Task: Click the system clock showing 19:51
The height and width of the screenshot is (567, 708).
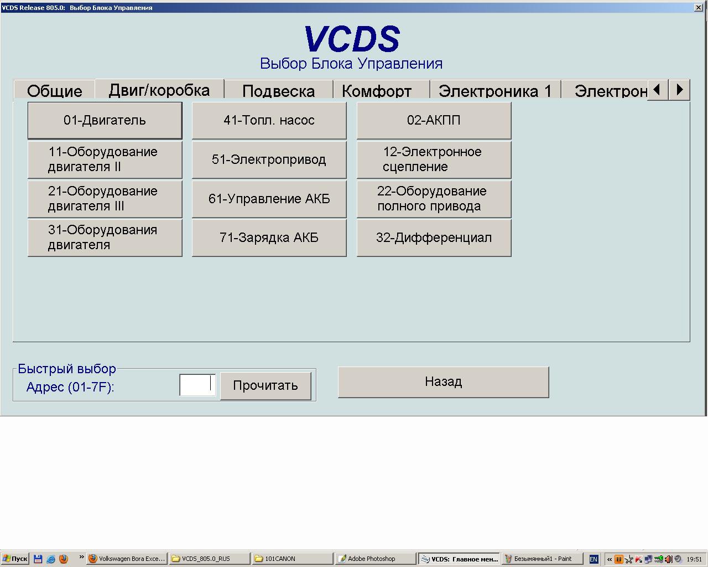Action: [694, 559]
